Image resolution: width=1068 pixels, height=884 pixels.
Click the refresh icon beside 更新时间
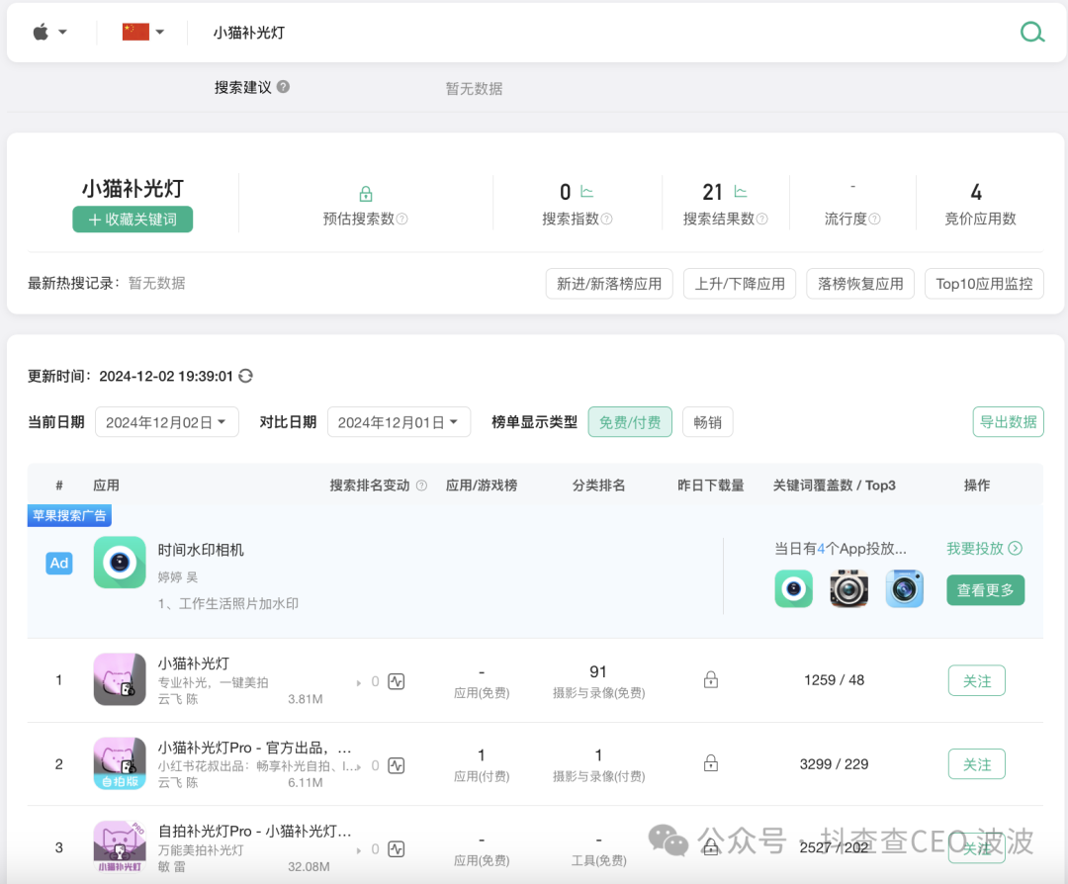246,376
